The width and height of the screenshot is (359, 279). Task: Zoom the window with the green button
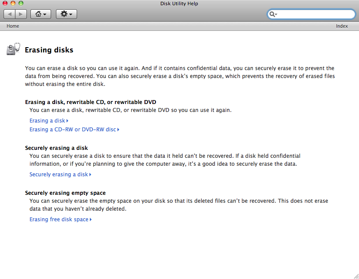click(x=21, y=3)
